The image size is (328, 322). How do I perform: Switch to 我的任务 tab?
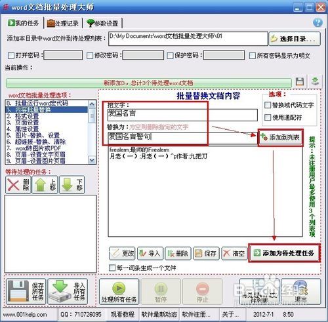[x=24, y=23]
